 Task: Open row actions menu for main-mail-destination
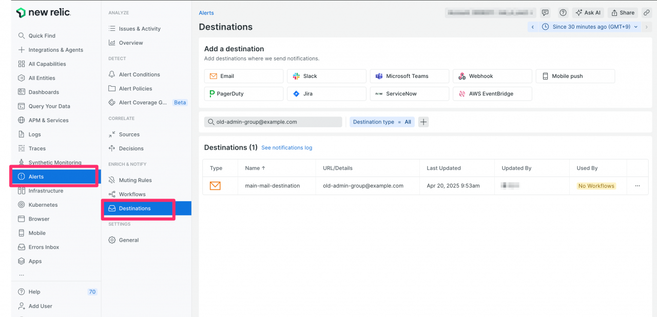pyautogui.click(x=637, y=186)
